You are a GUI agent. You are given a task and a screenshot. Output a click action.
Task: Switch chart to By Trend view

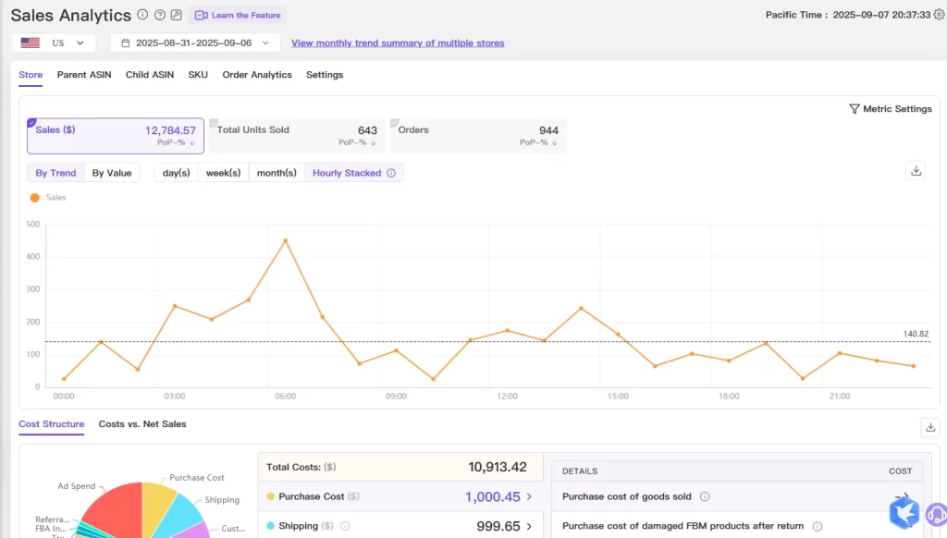click(x=55, y=173)
